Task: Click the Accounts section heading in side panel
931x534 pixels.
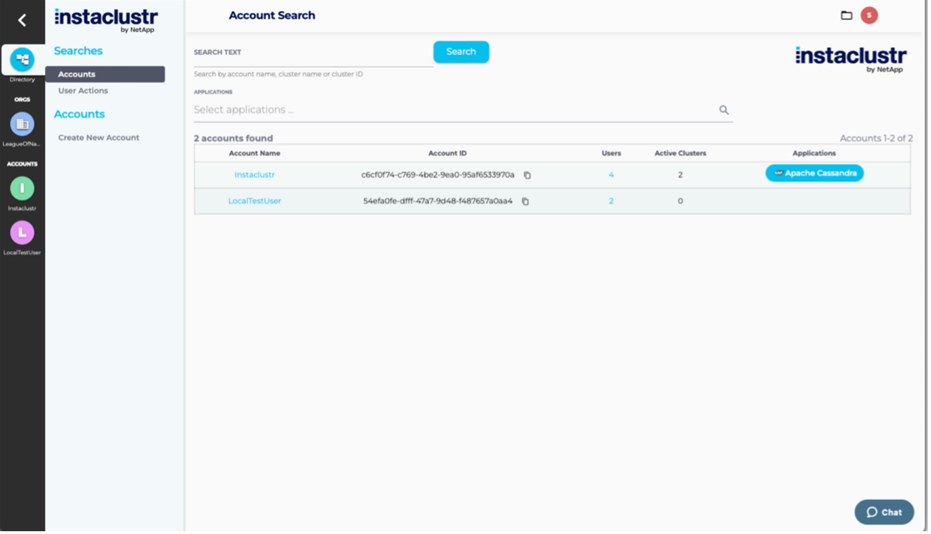Action: 79,114
